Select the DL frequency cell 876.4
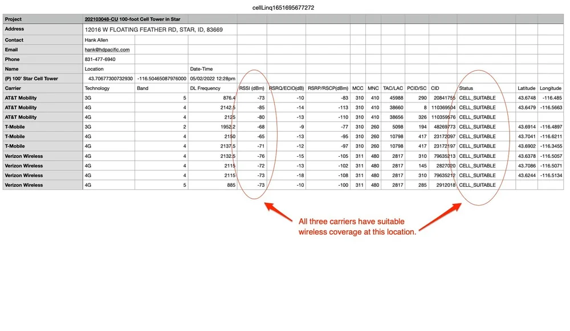570x331 pixels. 229,98
